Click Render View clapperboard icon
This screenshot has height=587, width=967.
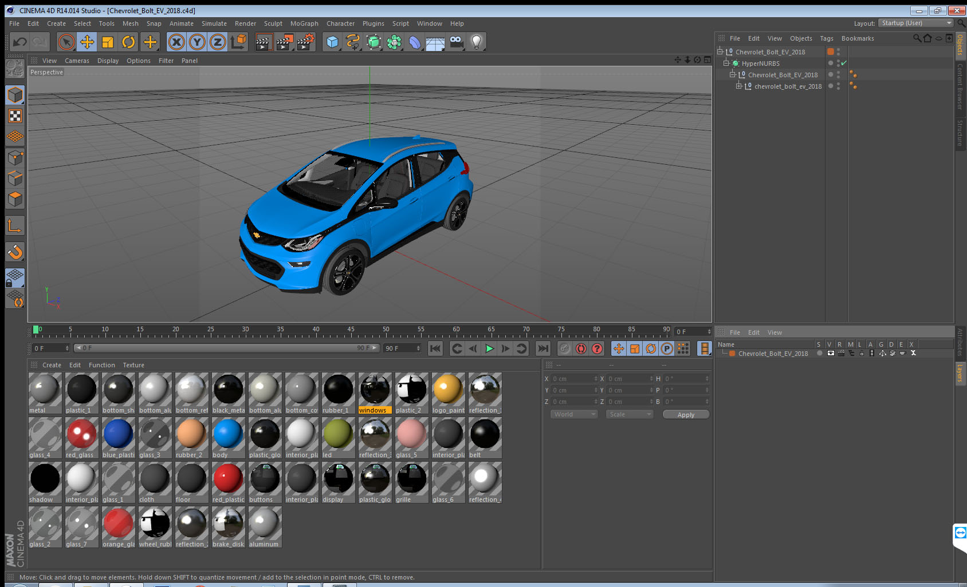pyautogui.click(x=264, y=42)
